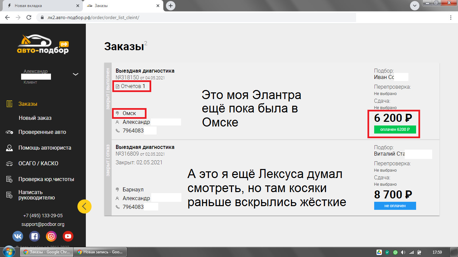
Task: Open Проверенные авто section
Action: coord(42,132)
